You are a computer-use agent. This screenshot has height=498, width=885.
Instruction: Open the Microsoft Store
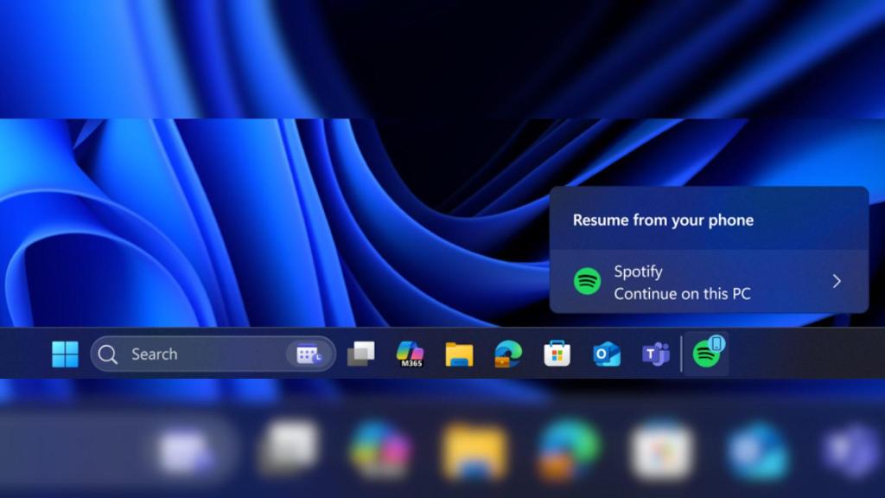(557, 354)
